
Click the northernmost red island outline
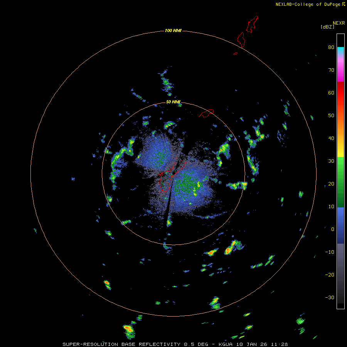pos(252,24)
